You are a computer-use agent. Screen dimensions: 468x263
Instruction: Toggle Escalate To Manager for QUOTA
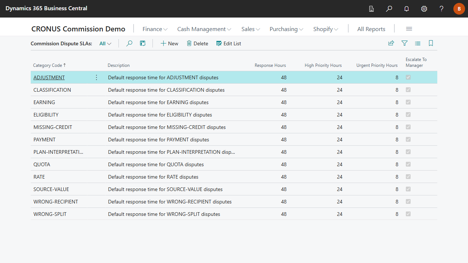click(408, 164)
